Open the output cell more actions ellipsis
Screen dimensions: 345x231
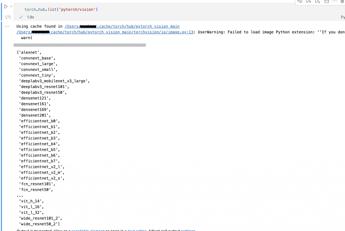tap(7, 26)
